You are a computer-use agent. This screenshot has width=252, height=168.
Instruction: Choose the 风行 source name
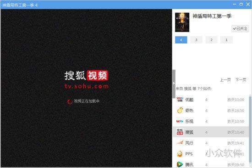(x=189, y=143)
